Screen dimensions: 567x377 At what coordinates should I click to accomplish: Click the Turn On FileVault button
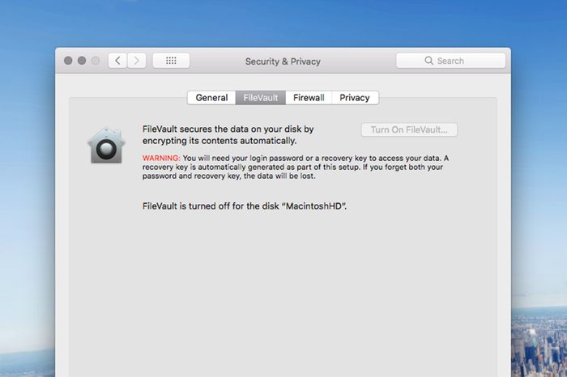pyautogui.click(x=409, y=130)
